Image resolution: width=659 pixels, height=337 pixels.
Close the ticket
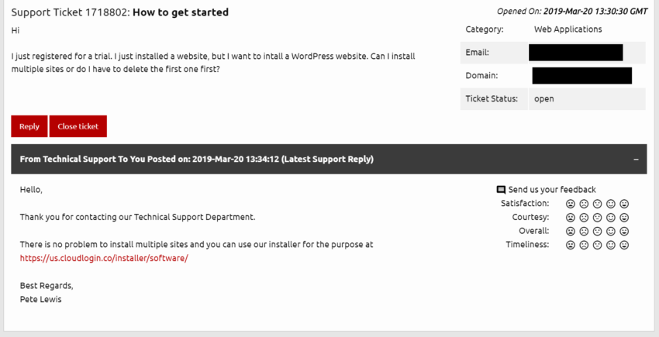(x=78, y=126)
